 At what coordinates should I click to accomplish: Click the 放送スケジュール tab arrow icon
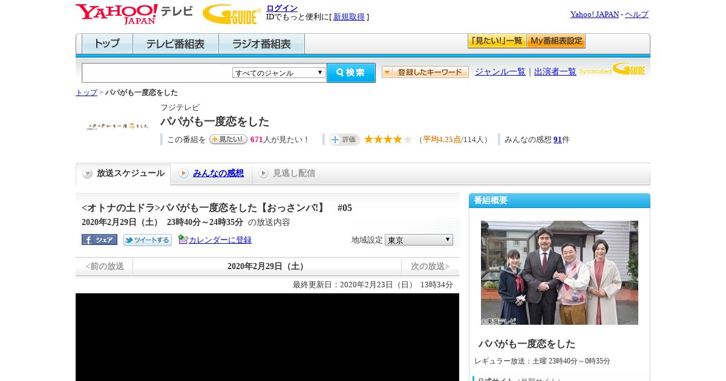coord(88,174)
